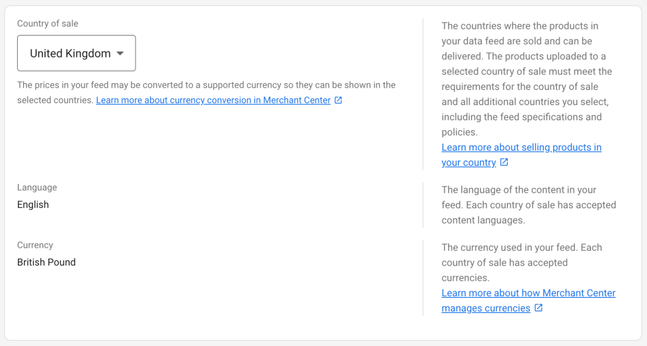Viewport: 647px width, 346px height.
Task: Open the Country of sale dropdown
Action: [x=76, y=53]
